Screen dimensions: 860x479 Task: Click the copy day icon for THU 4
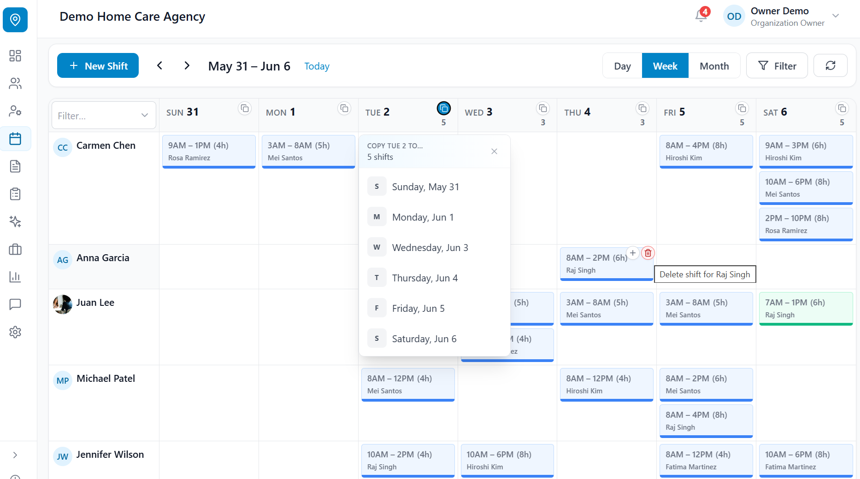[x=642, y=108]
